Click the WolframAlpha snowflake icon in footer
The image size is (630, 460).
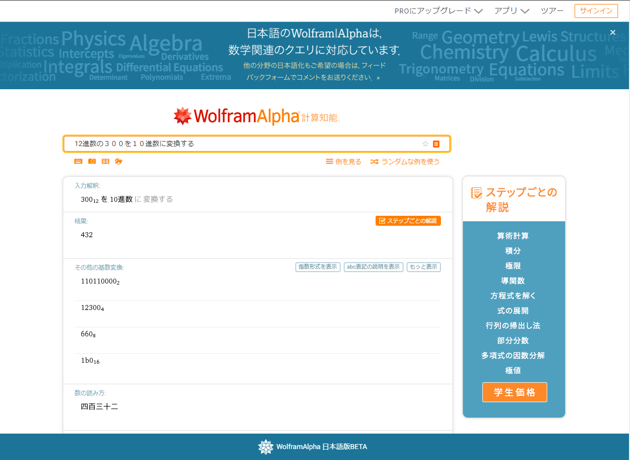pyautogui.click(x=266, y=447)
